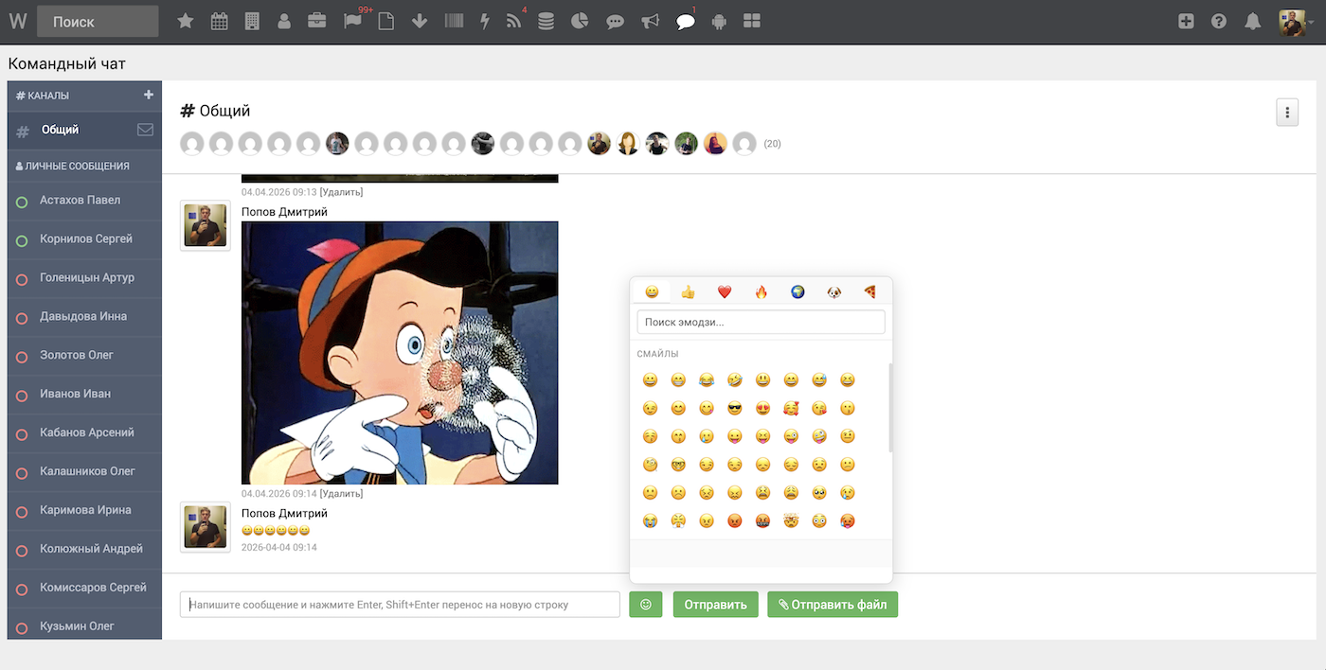Viewport: 1326px width, 670px height.
Task: Switch to the heart emoji category tab
Action: click(725, 291)
